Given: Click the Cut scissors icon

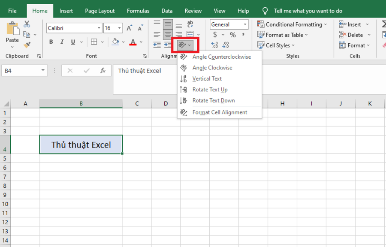Looking at the screenshot, I should 27,24.
